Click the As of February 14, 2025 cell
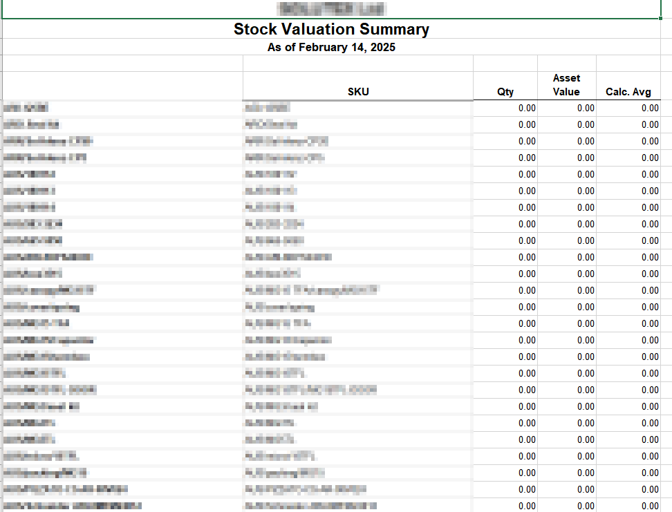672x512 pixels. click(x=333, y=47)
